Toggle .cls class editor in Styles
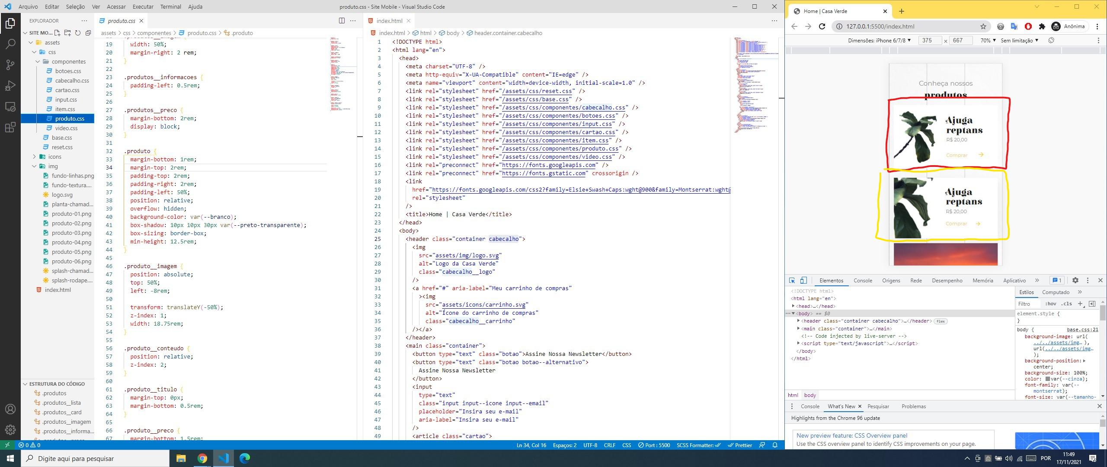 point(1067,304)
